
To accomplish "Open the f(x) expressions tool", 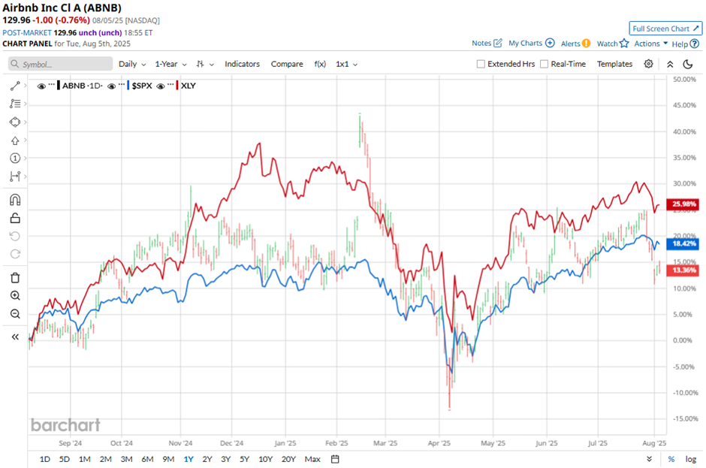I will 320,64.
